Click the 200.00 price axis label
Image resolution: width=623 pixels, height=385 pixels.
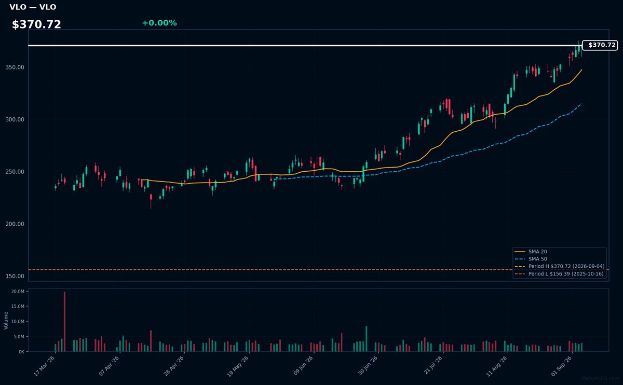coord(16,224)
